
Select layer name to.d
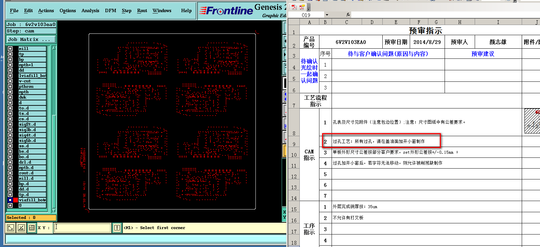tap(32, 108)
